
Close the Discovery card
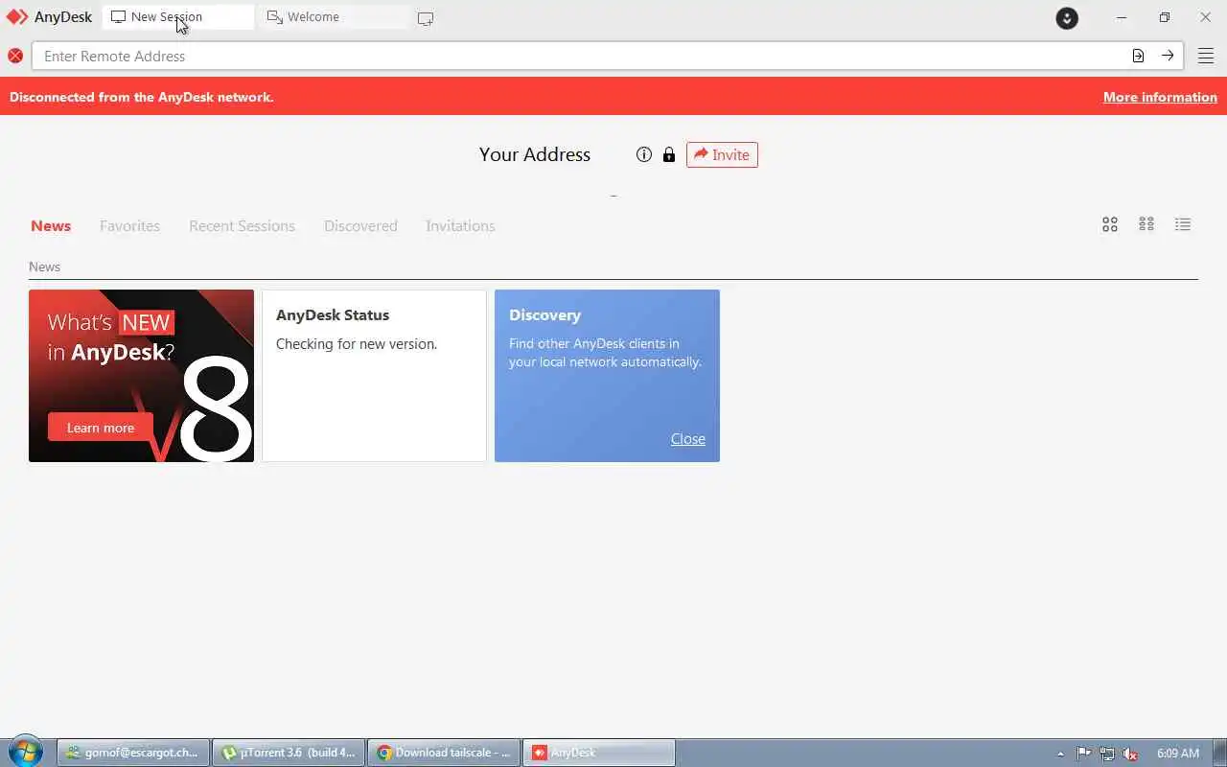[x=687, y=439]
